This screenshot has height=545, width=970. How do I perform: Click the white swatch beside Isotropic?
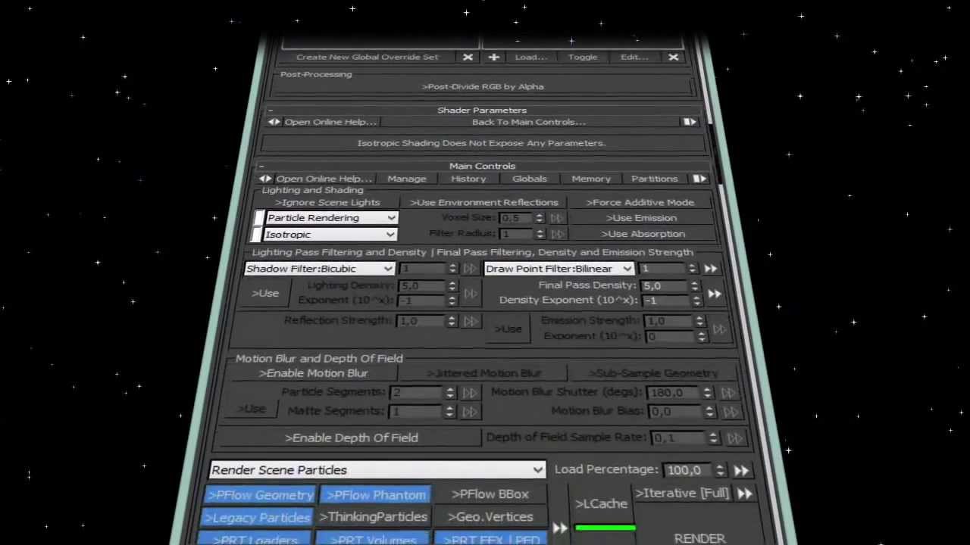(x=256, y=235)
